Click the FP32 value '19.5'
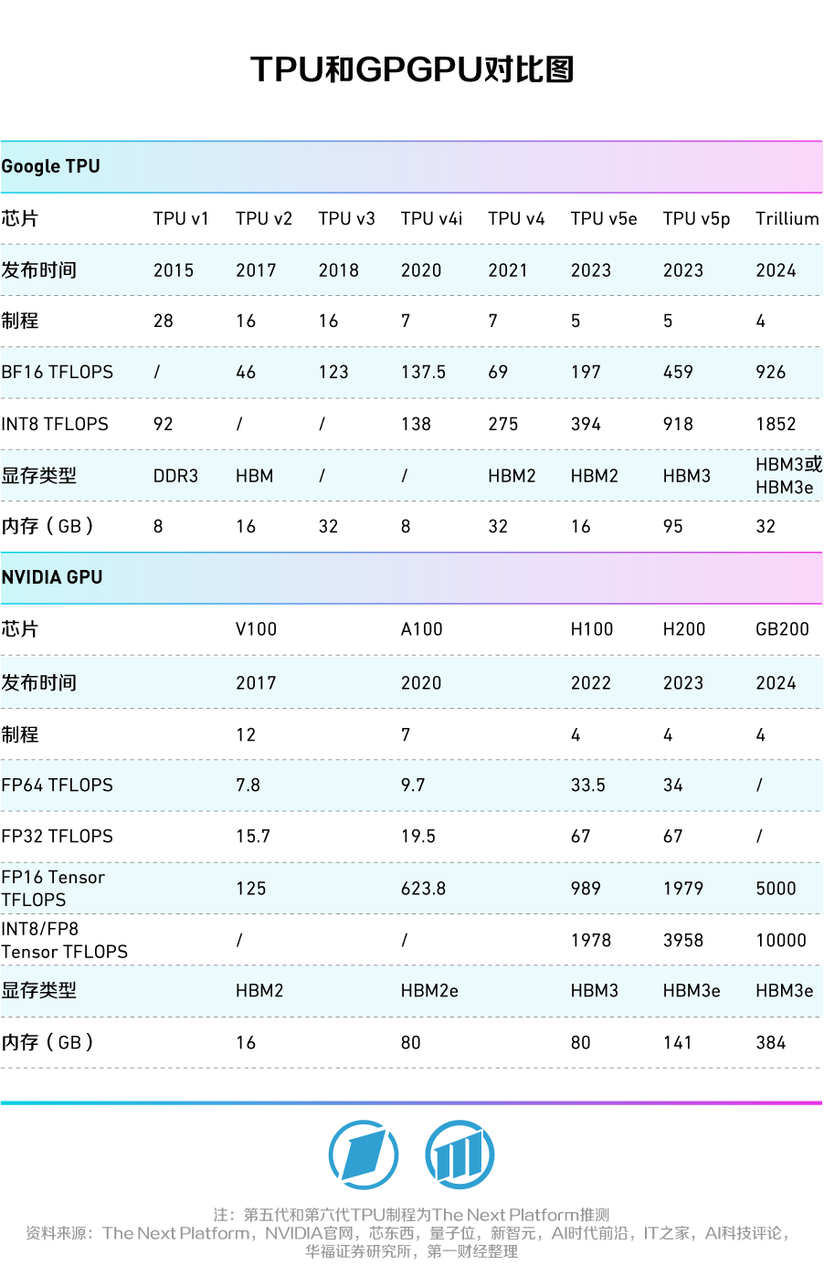This screenshot has width=824, height=1276. click(418, 836)
